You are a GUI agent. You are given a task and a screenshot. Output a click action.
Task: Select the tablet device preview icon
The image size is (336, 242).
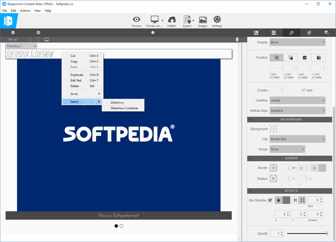38,40
